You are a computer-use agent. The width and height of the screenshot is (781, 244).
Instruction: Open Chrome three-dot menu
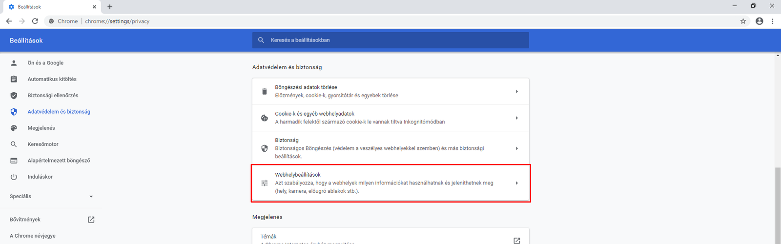pyautogui.click(x=772, y=21)
